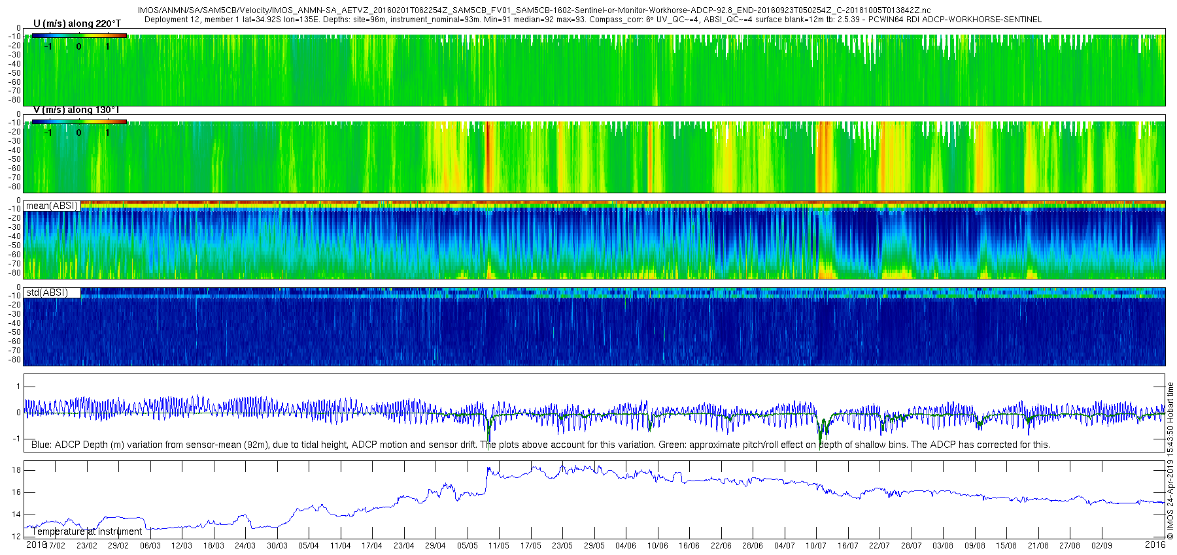Click the 10/07 date tick label
Screen dimensions: 1177x555
(x=816, y=546)
